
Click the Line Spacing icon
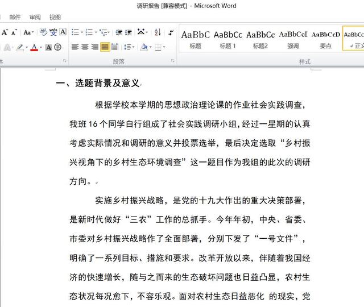[x=127, y=47]
